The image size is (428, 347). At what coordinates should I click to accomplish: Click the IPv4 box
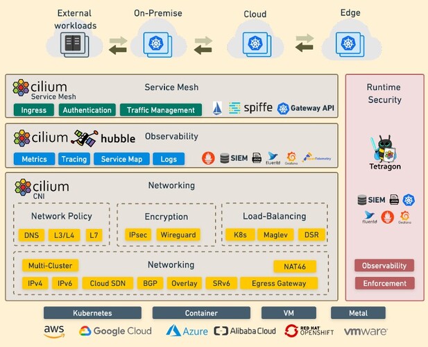tap(35, 283)
